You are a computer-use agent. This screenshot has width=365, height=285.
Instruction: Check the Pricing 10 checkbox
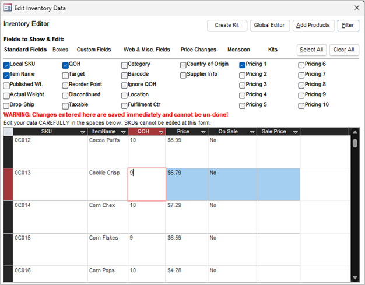301,106
